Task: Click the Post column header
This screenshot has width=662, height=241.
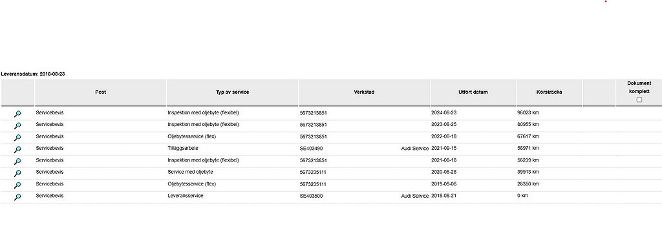Action: pyautogui.click(x=100, y=92)
